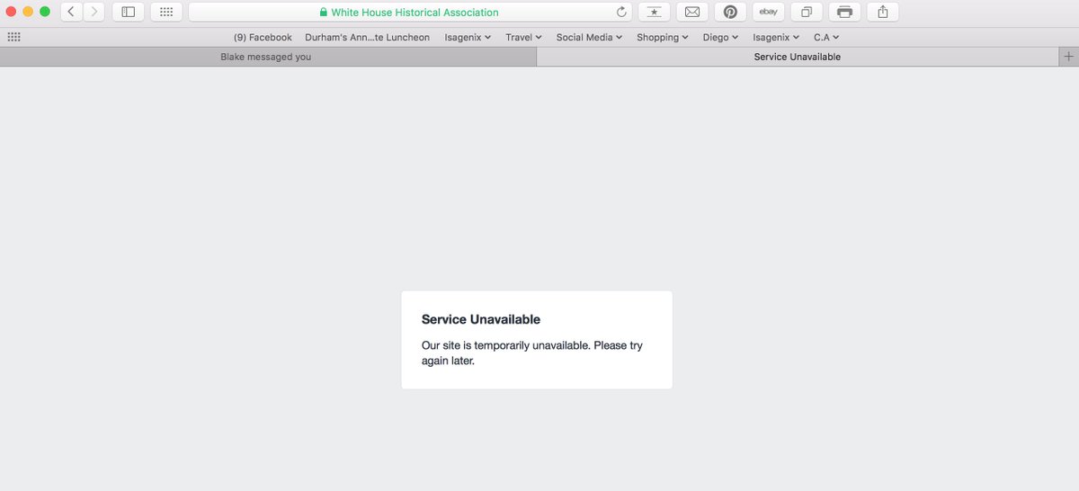Expand the C.A bookmarks folder
Image resolution: width=1079 pixels, height=491 pixels.
[826, 37]
